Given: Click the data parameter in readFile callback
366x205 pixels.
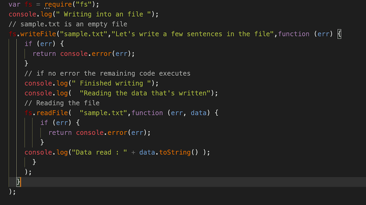Looking at the screenshot, I should point(199,113).
